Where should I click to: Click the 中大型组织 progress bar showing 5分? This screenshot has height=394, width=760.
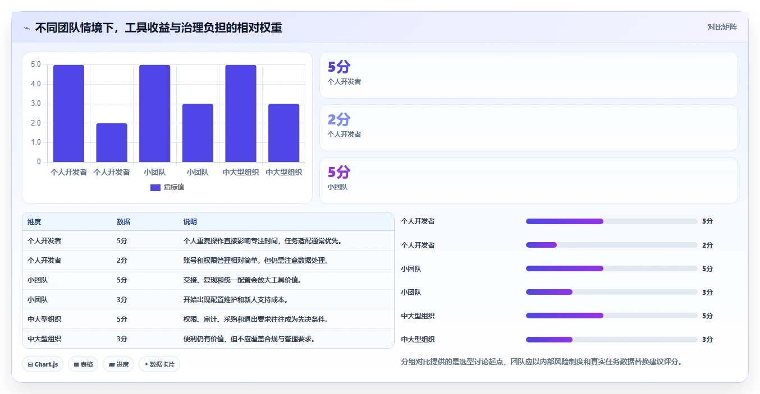(611, 316)
